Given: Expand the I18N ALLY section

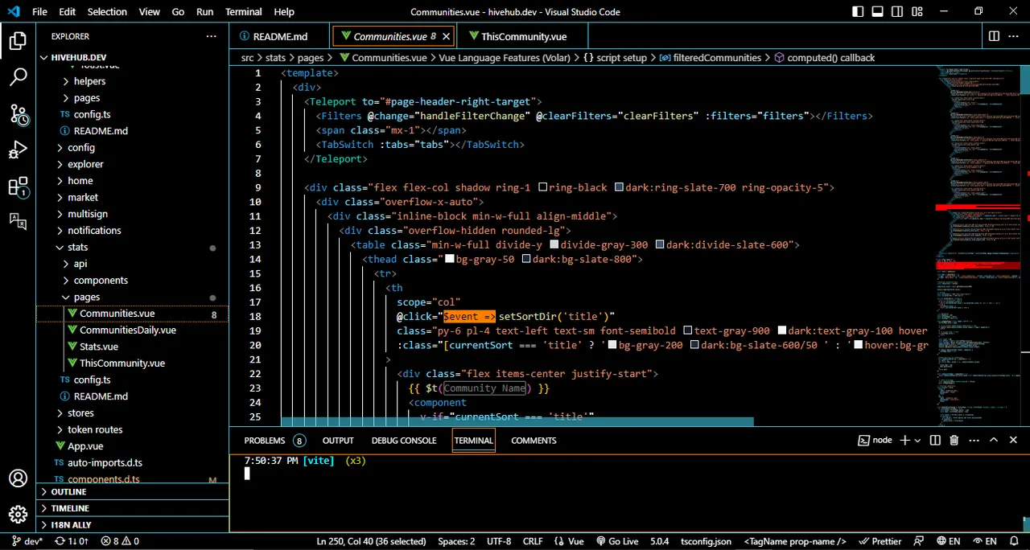Looking at the screenshot, I should point(71,525).
